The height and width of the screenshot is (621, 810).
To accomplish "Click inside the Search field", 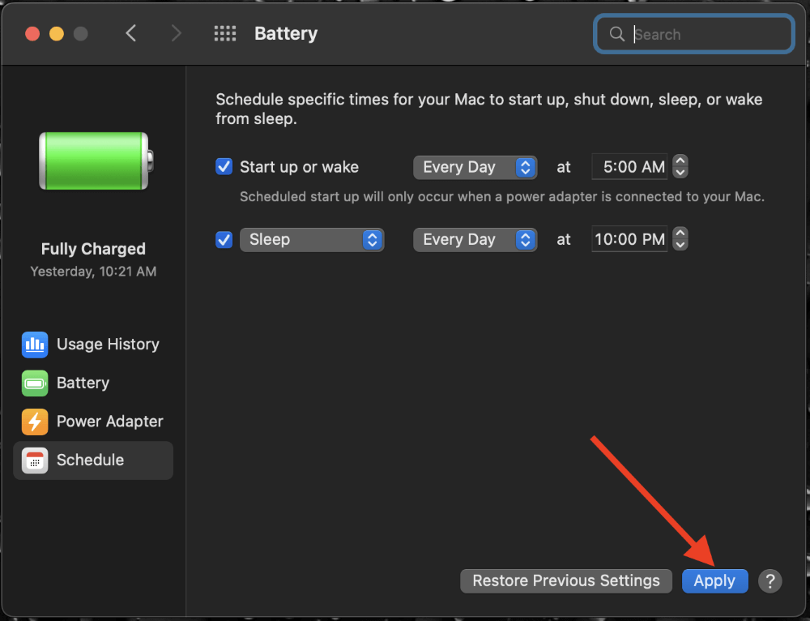I will point(697,34).
